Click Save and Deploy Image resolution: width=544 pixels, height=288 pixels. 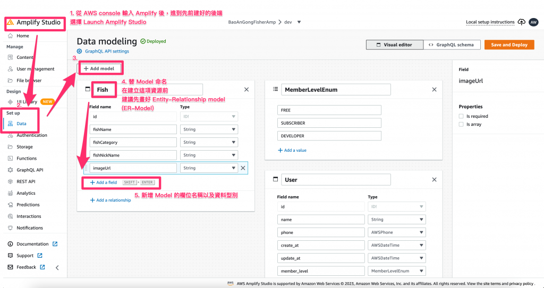tap(509, 45)
